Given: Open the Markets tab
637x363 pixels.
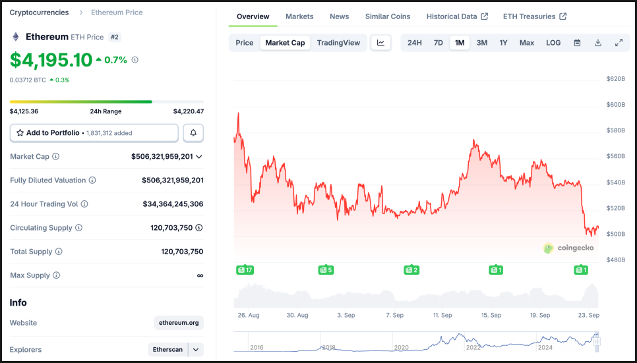Looking at the screenshot, I should tap(299, 16).
